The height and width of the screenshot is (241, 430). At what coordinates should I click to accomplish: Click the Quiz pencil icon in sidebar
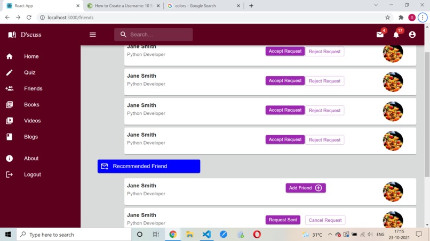(x=9, y=72)
